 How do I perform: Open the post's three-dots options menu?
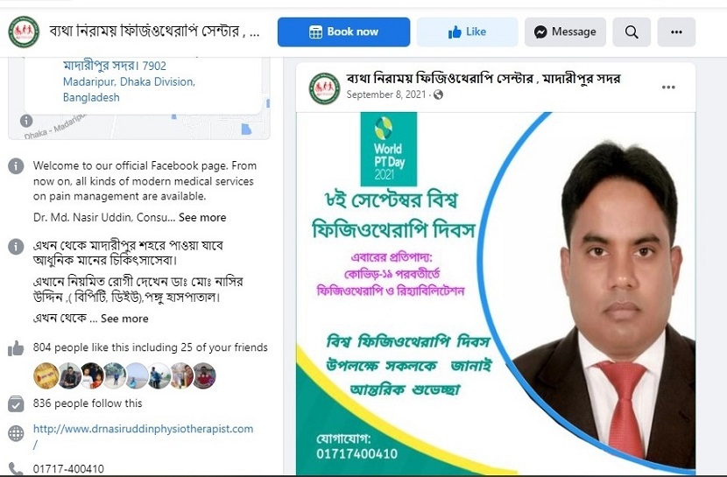pos(668,87)
